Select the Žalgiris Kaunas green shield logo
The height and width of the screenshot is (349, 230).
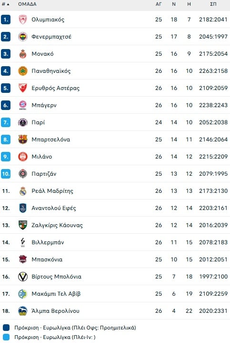(x=23, y=225)
